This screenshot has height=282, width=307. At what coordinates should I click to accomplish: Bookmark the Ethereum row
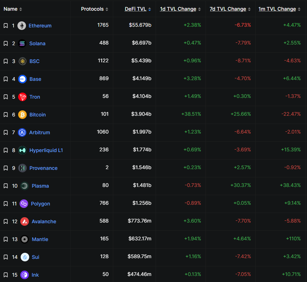coord(5,26)
